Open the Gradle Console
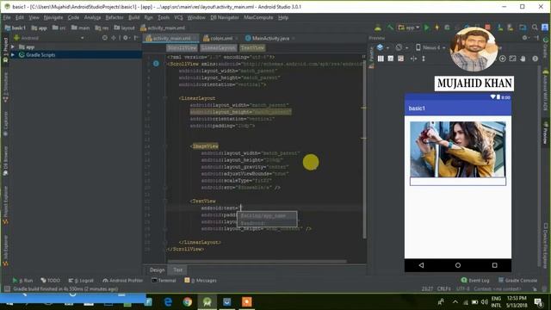Image resolution: width=551 pixels, height=310 pixels. (517, 280)
